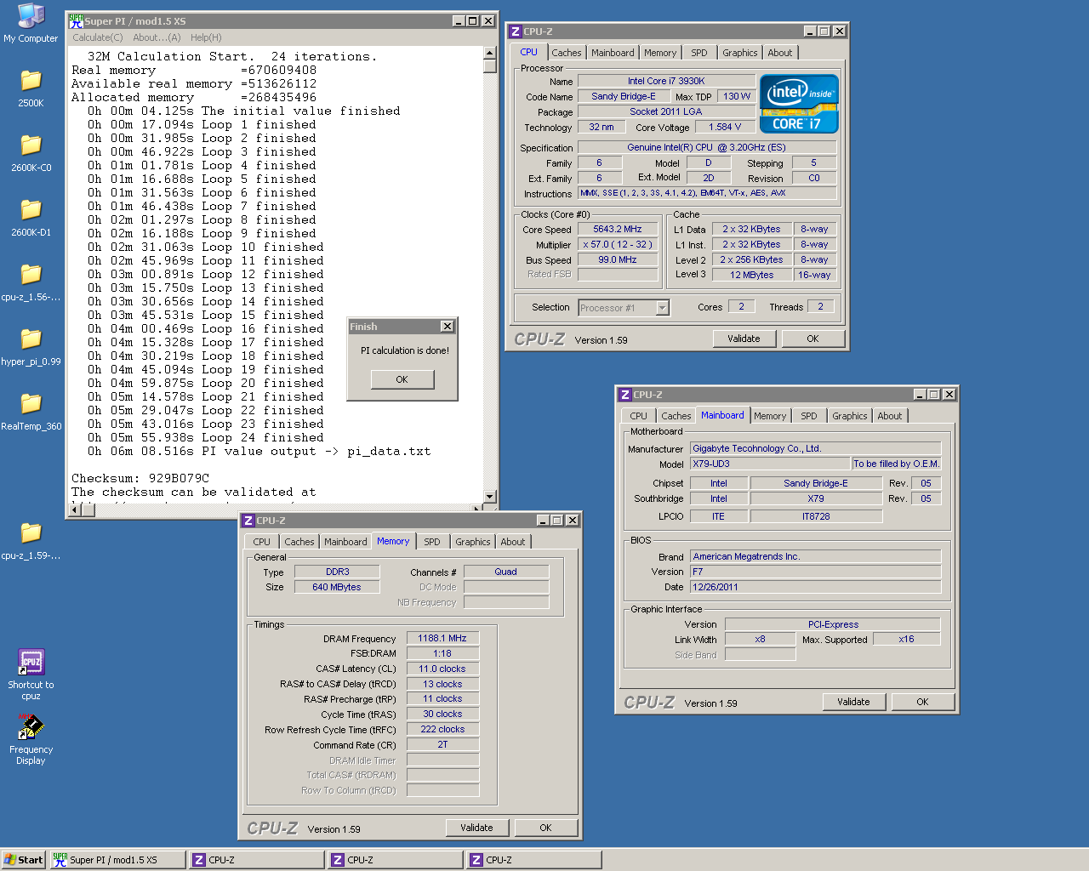Screen dimensions: 1089x871
Task: Switch to Memory tab in CPU window
Action: pyautogui.click(x=660, y=53)
